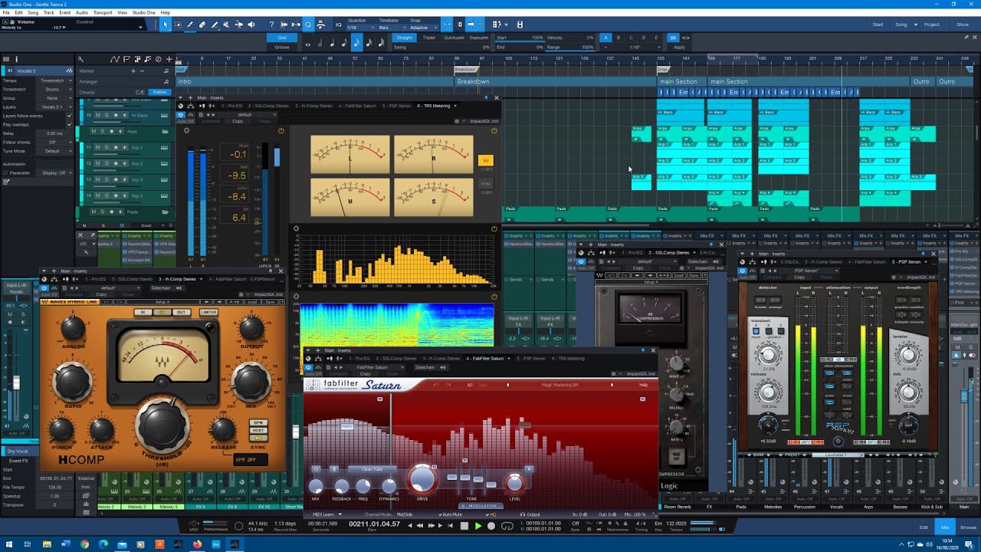Bypass FabFilter Saturn with its power icon

(308, 367)
